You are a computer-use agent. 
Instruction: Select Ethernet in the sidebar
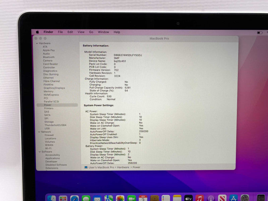point(48,78)
